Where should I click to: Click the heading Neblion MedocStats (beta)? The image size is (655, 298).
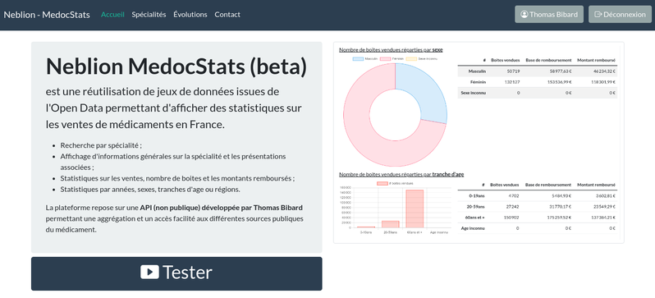(176, 66)
